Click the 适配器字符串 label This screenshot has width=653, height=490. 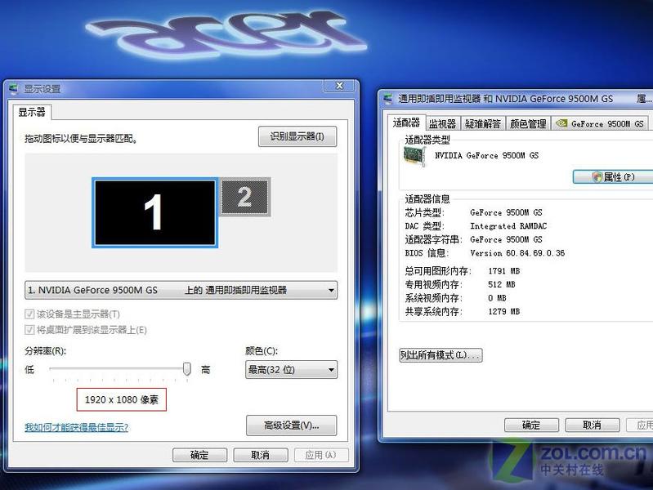click(433, 239)
